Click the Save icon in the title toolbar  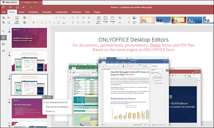tap(3, 7)
